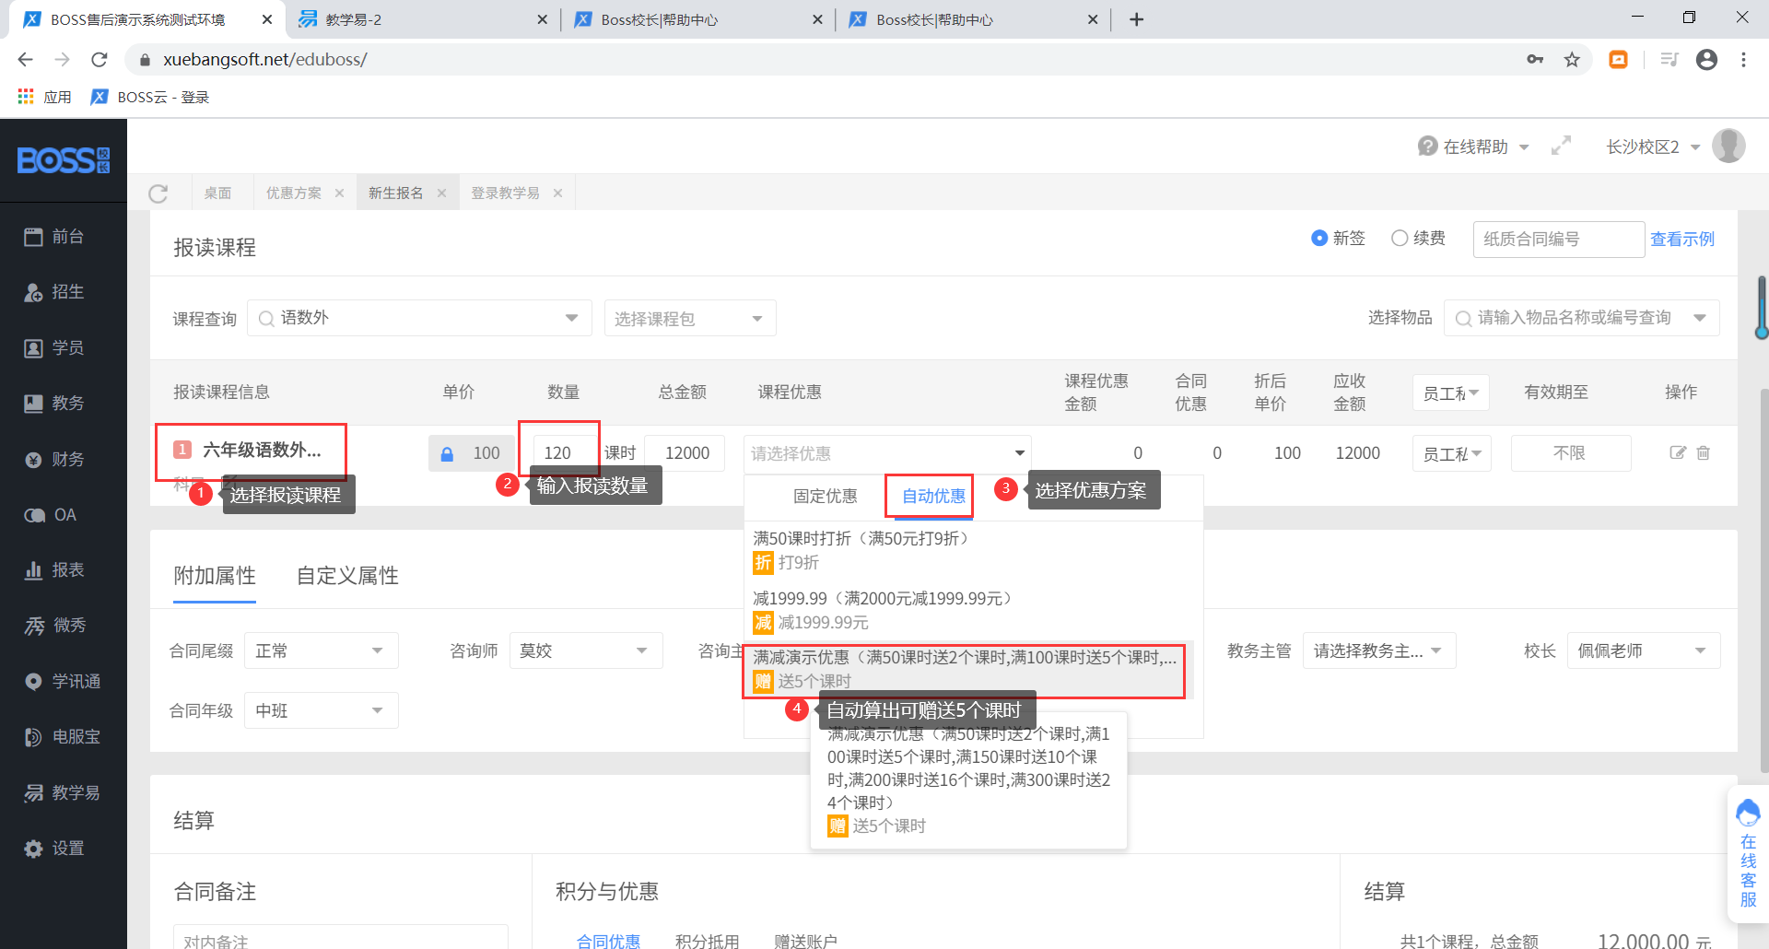Expand the 请选择优惠 discount dropdown
The height and width of the screenshot is (949, 1769).
[886, 453]
